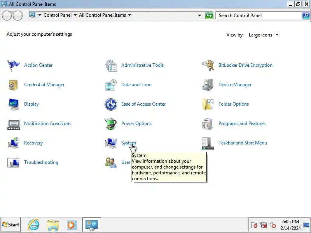Click the green refresh button in address bar
311x233 pixels.
pyautogui.click(x=209, y=15)
